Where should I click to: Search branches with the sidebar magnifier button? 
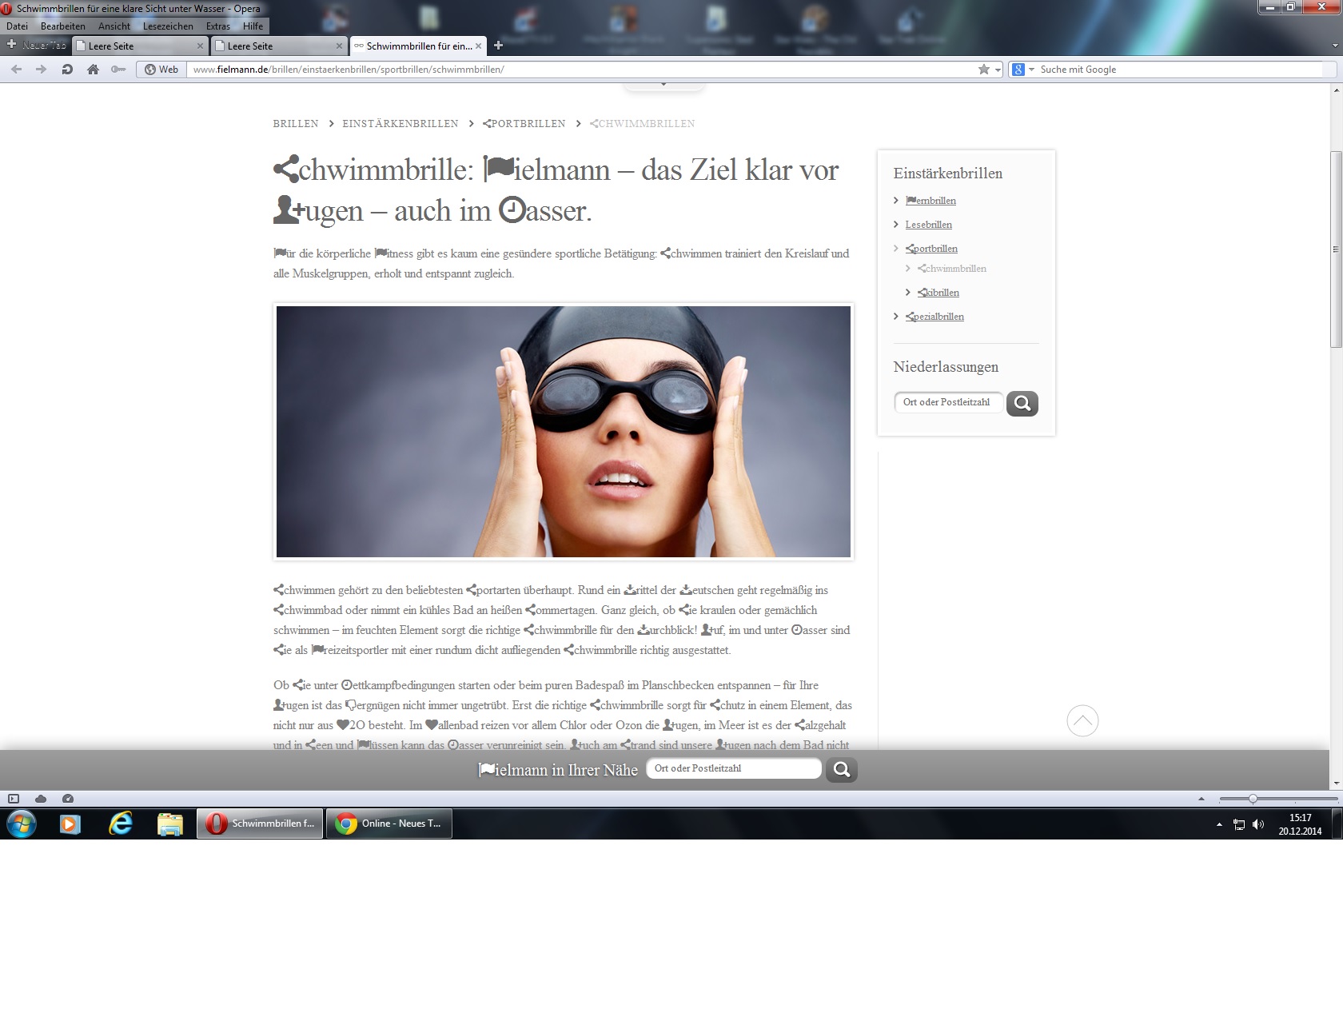[x=1022, y=403]
